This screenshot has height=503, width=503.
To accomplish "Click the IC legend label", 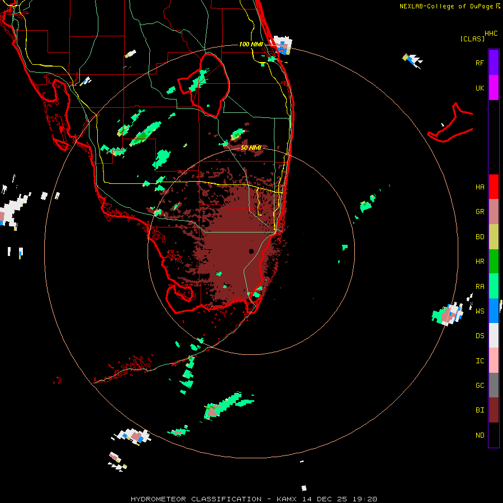I will [x=480, y=361].
